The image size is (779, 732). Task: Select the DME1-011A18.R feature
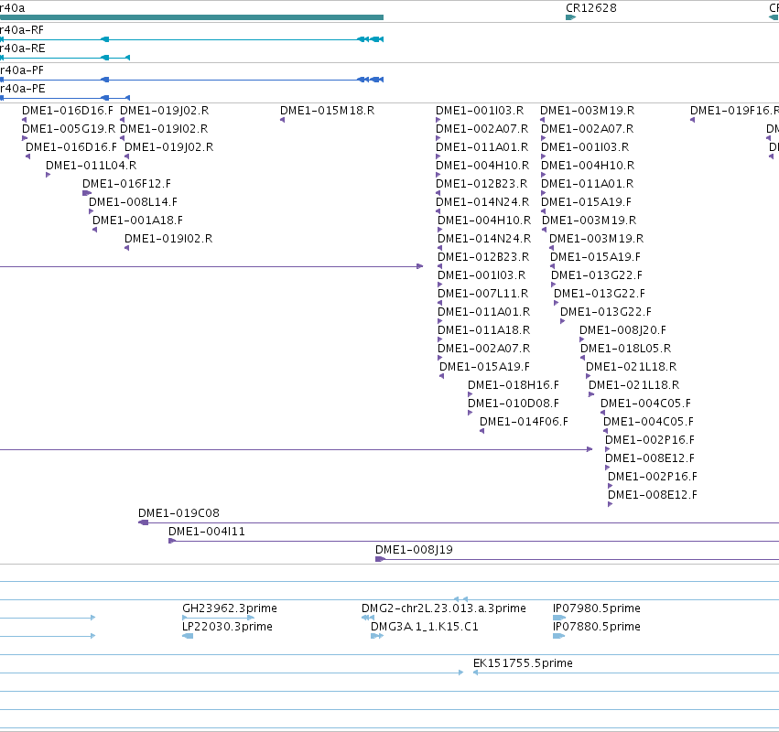pyautogui.click(x=484, y=329)
